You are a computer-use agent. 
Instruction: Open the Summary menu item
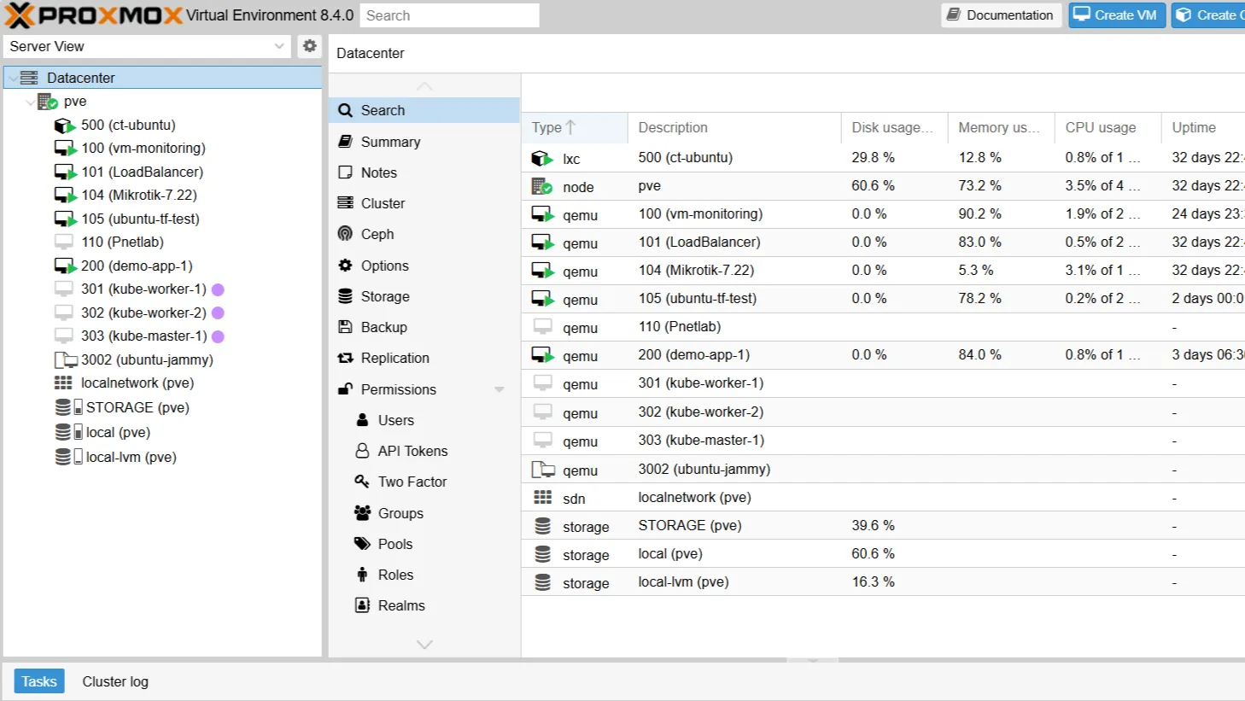424,142
